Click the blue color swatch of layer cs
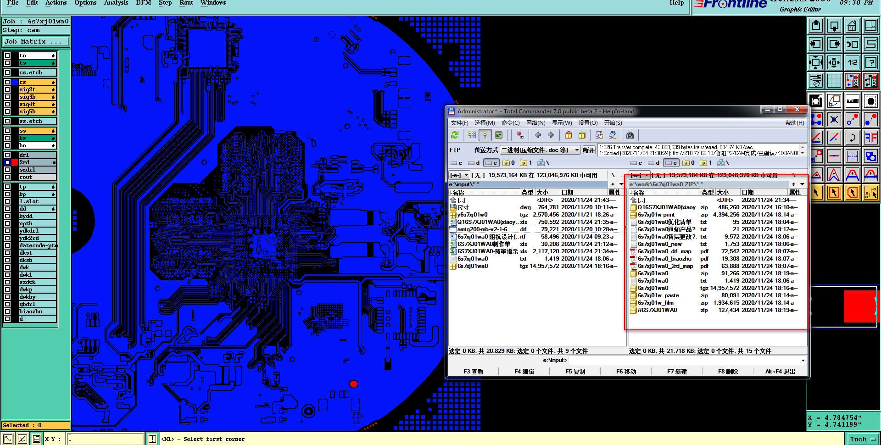This screenshot has width=881, height=445. click(15, 82)
